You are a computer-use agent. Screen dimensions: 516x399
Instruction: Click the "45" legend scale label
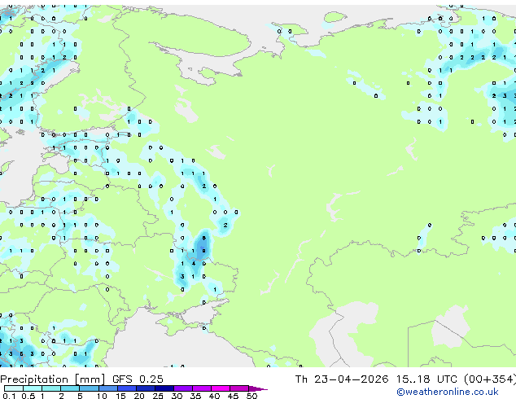233,396
